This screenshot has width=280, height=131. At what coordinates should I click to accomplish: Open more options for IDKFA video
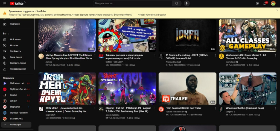(215, 55)
